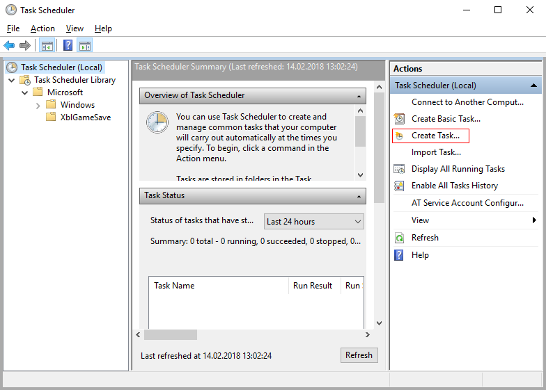Open the View menu in menu bar
The image size is (546, 390).
tap(75, 29)
